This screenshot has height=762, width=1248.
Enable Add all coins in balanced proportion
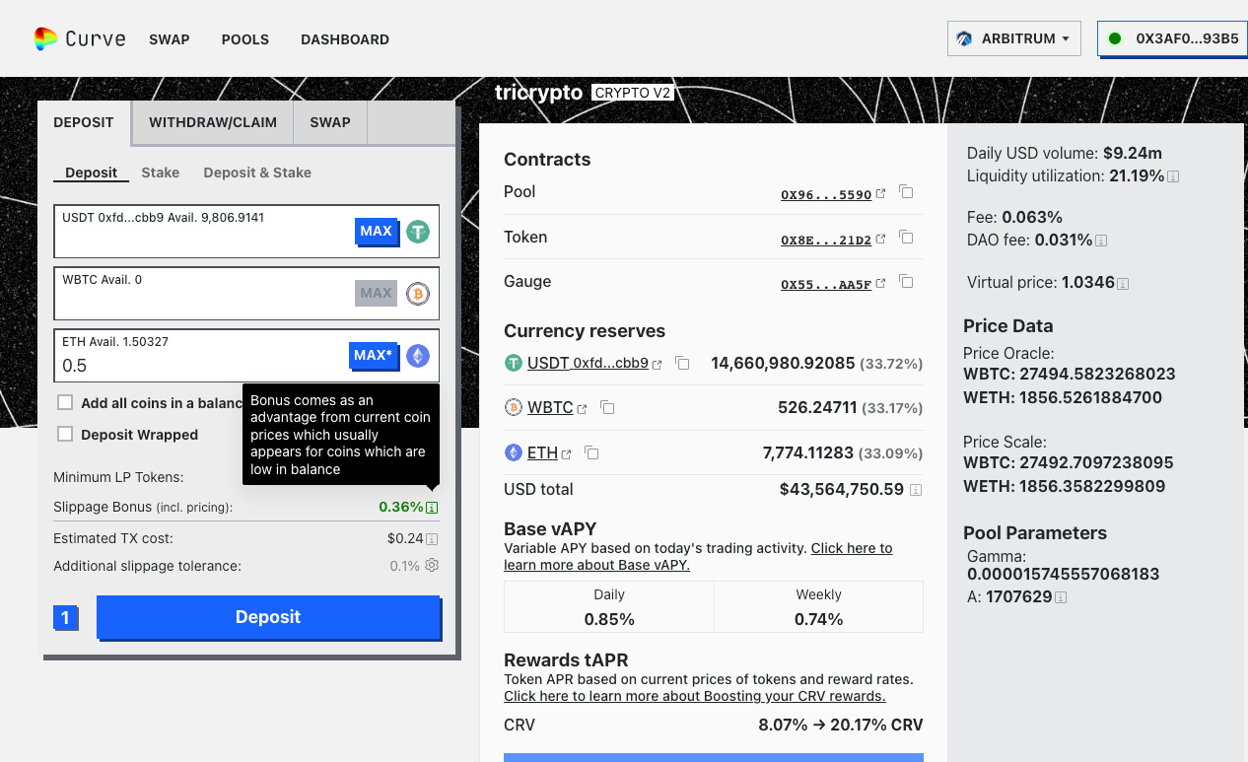[x=65, y=402]
